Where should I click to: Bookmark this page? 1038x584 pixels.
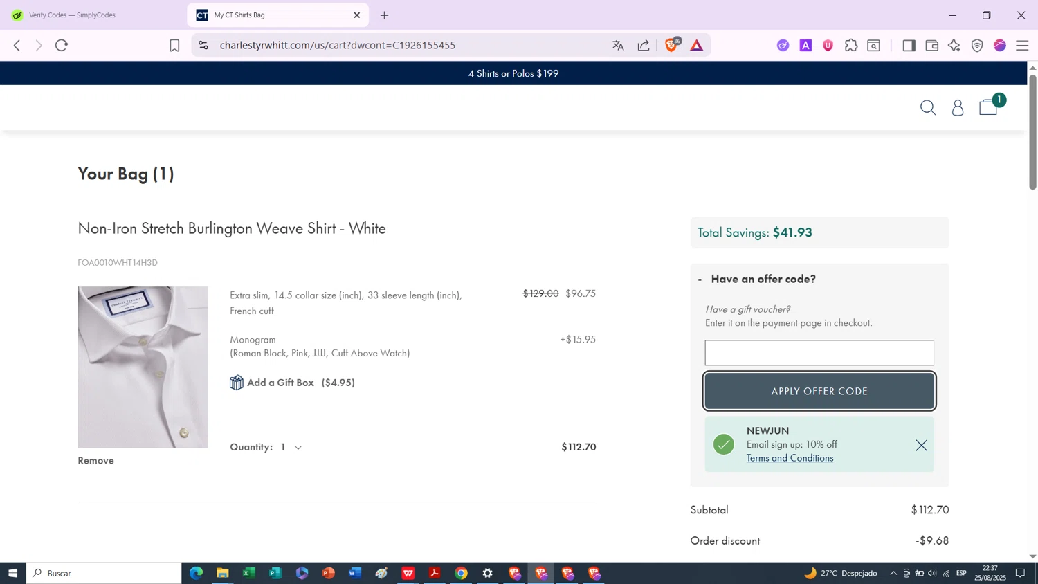tap(174, 46)
